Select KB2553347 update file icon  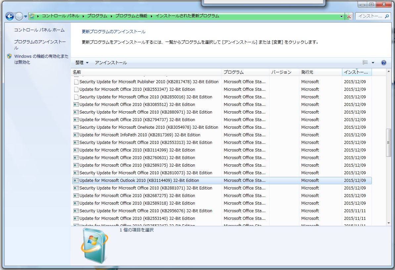76,89
